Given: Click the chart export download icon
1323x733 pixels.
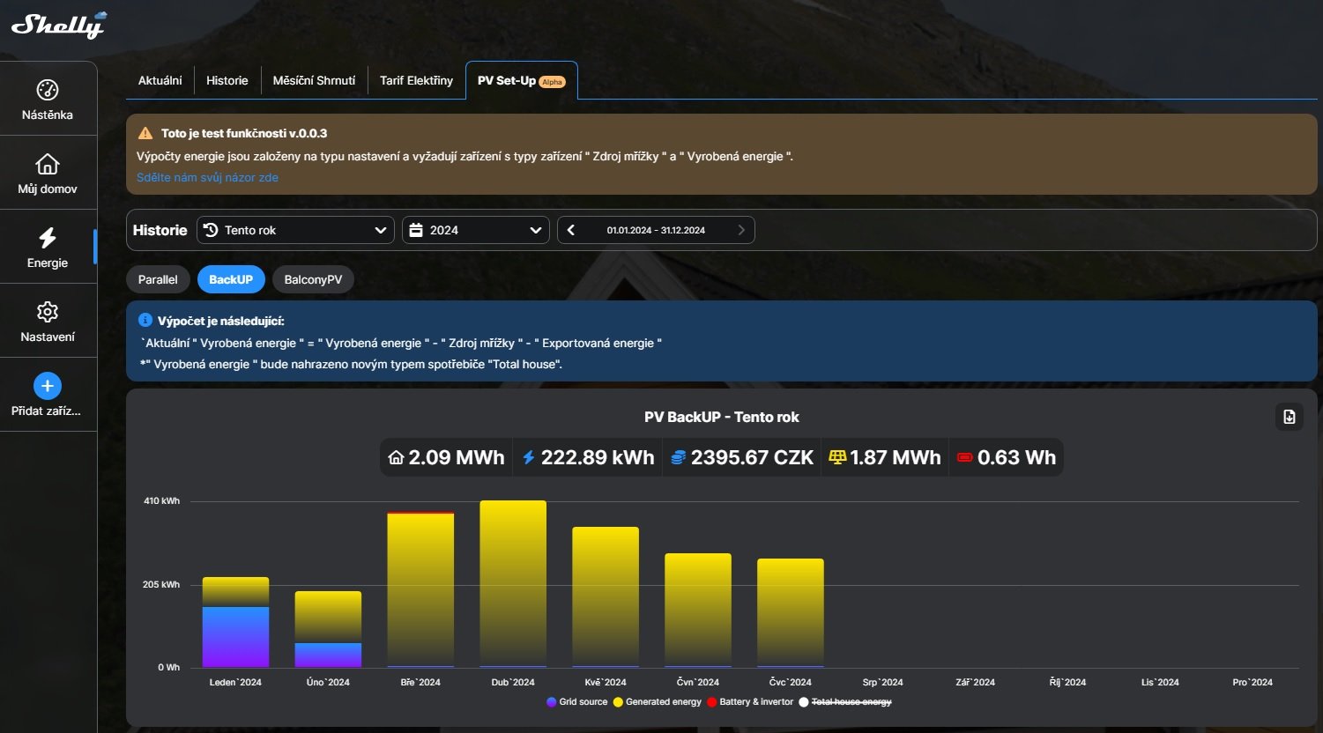Looking at the screenshot, I should pos(1289,417).
